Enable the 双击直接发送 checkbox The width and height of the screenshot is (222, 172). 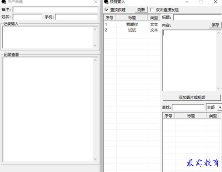(152, 10)
